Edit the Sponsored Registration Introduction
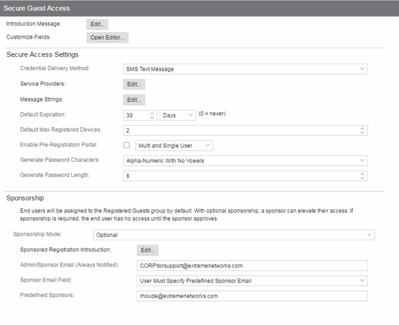 [148, 250]
